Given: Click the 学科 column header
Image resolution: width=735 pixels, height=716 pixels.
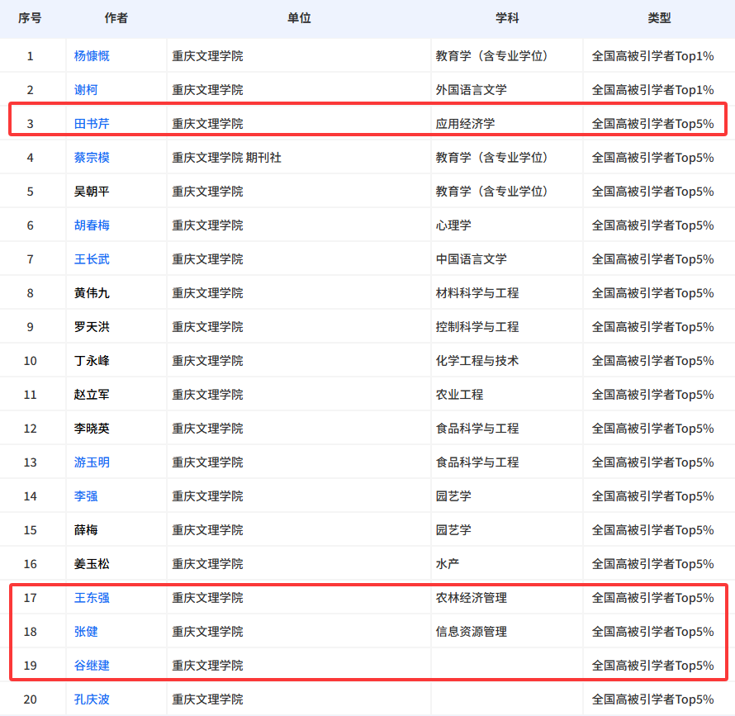Looking at the screenshot, I should pos(505,18).
